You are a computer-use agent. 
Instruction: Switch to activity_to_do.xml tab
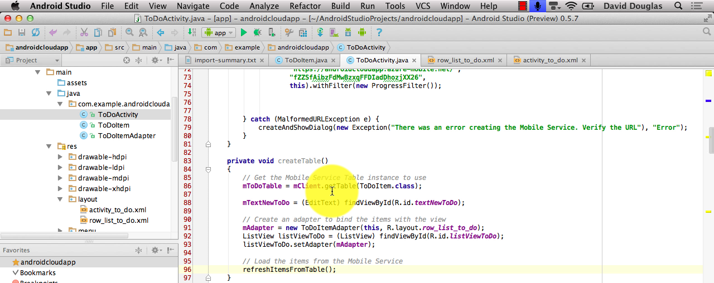pyautogui.click(x=550, y=60)
